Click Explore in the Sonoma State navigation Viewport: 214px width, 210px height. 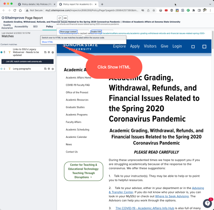[x=119, y=46]
